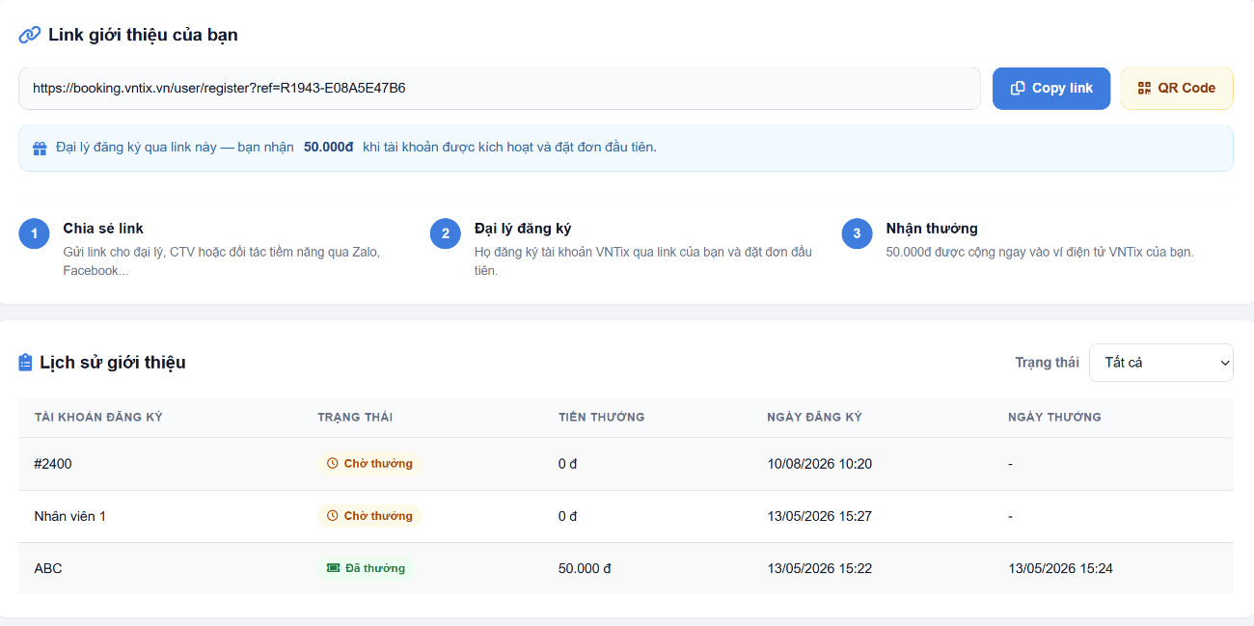Click step 3 circle for Nhận thưởng

[857, 233]
